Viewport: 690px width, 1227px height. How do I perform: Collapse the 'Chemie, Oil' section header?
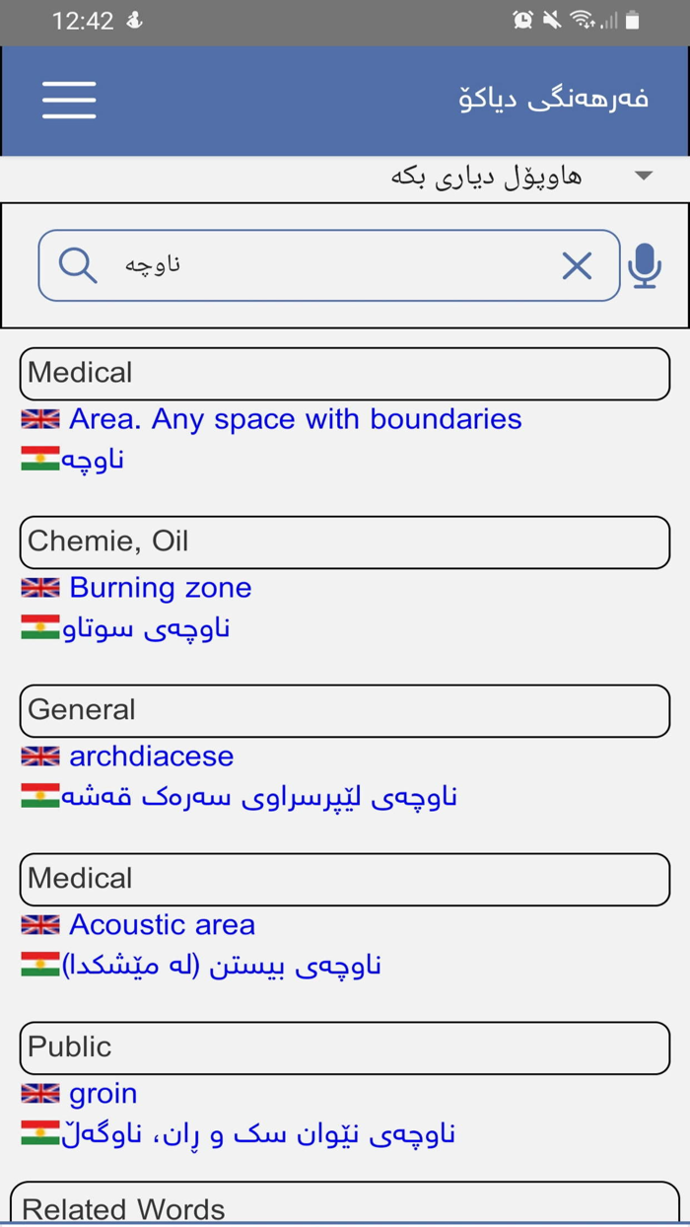pos(345,541)
